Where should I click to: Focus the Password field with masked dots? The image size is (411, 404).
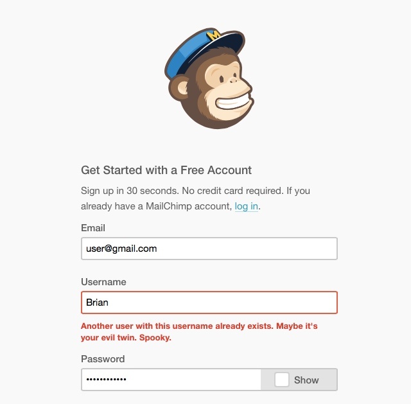pos(171,380)
